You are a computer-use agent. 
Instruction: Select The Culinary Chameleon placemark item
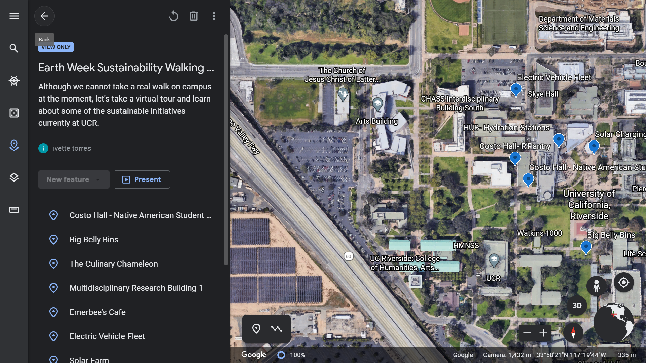click(x=114, y=264)
